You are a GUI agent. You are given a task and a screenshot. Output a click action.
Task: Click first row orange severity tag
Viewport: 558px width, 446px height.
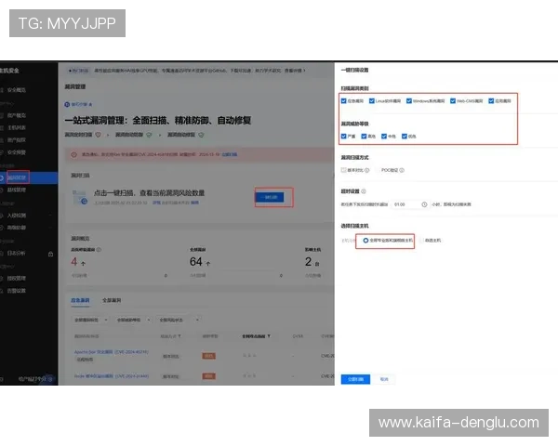(209, 356)
